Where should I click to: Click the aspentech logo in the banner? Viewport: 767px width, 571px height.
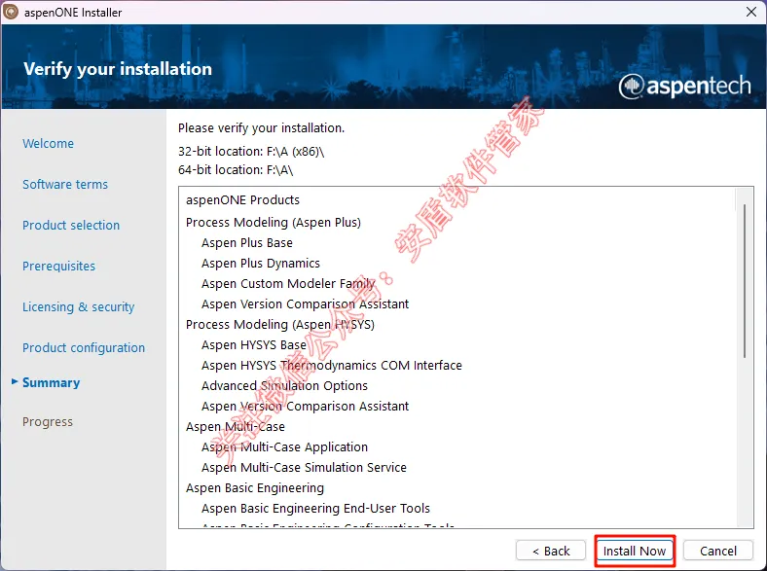684,86
